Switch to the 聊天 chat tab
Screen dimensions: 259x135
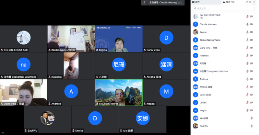196,2
